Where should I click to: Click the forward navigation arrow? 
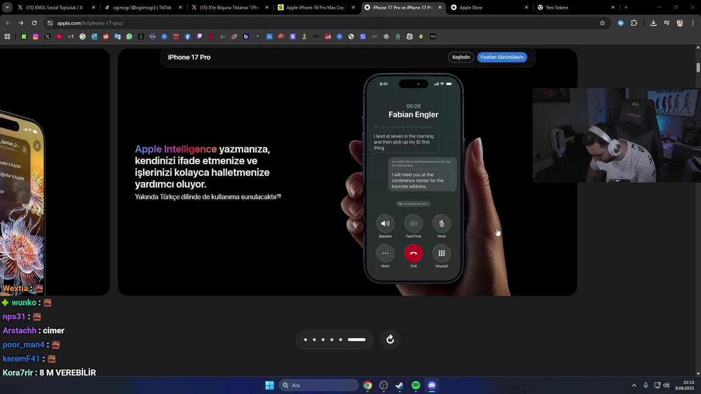click(21, 23)
